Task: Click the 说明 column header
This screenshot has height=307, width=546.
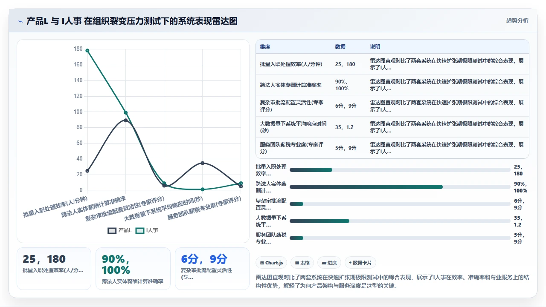Action: (375, 47)
